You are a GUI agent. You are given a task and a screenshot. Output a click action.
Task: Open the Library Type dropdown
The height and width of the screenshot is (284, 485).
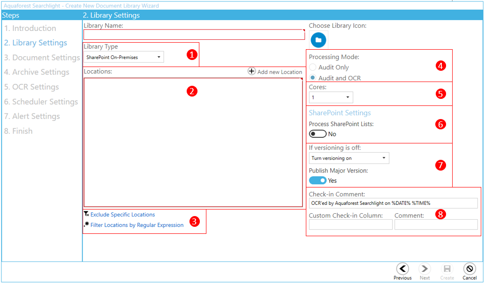pos(124,57)
